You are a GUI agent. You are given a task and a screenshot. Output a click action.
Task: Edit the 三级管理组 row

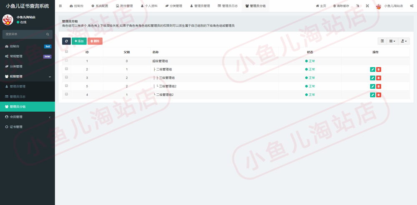[372, 78]
